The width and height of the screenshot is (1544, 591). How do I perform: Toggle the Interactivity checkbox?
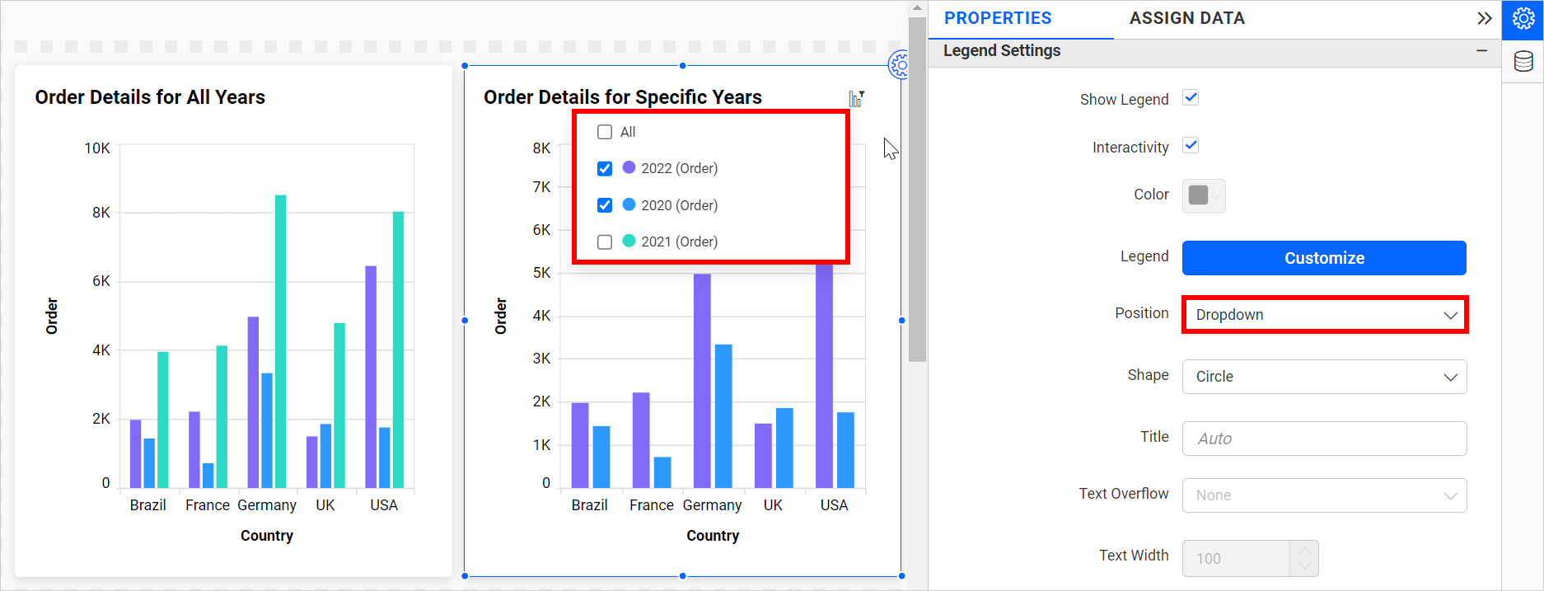pyautogui.click(x=1191, y=146)
